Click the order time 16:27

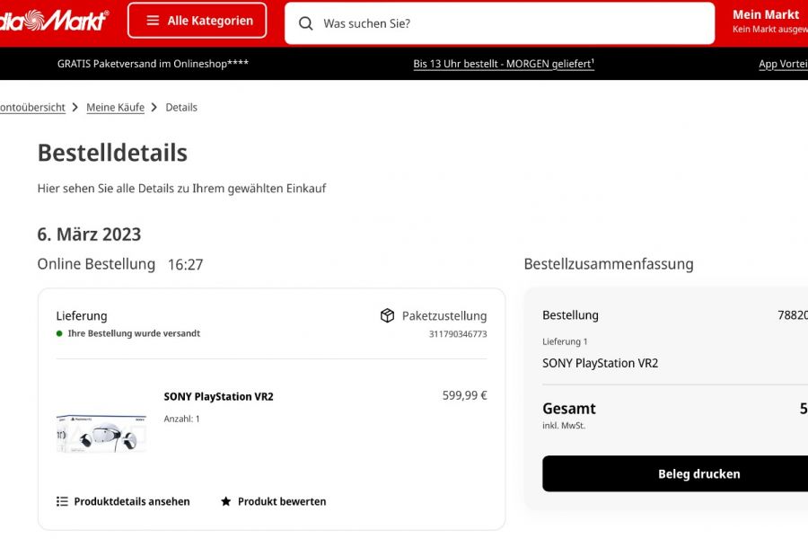point(186,265)
